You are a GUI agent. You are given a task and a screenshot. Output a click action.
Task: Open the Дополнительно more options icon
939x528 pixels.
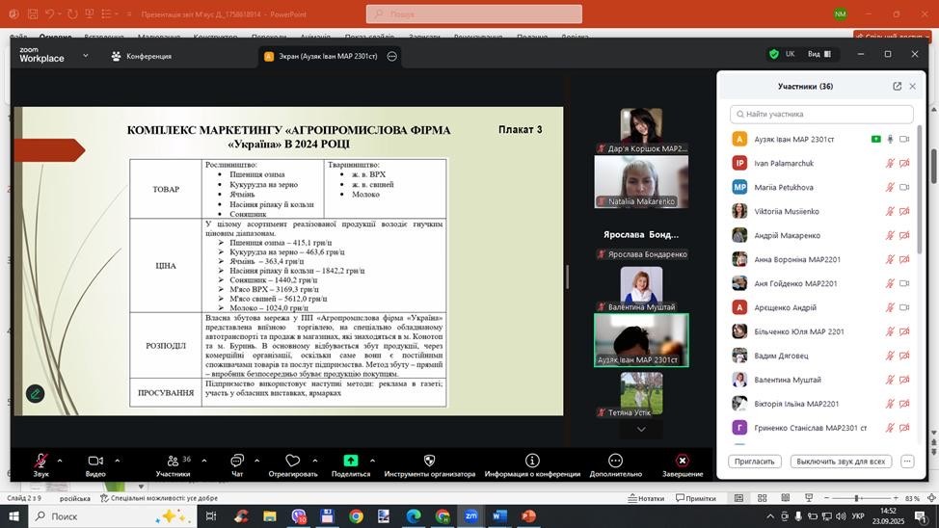(616, 461)
